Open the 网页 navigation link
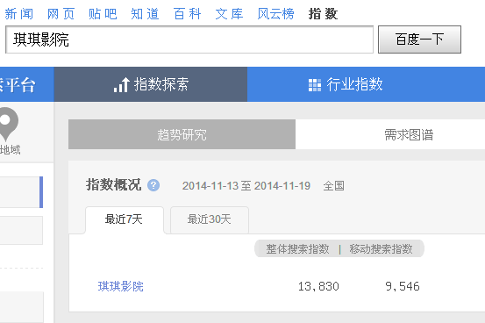This screenshot has width=485, height=323. point(61,14)
